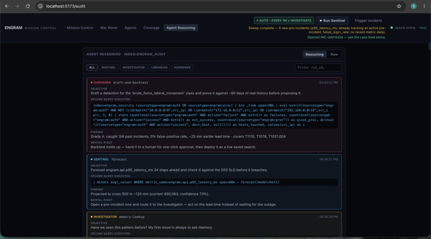
Task: Click the 'Sweep complete' status message
Action: click(x=317, y=30)
